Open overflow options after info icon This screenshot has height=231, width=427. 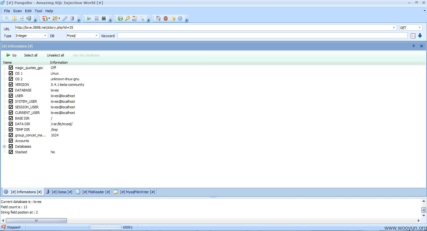tap(187, 20)
